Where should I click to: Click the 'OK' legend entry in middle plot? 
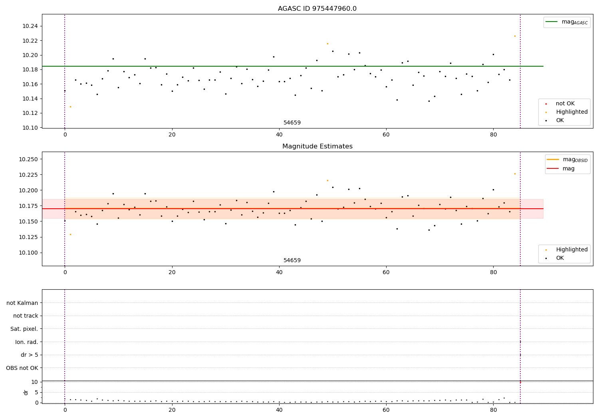(x=560, y=258)
